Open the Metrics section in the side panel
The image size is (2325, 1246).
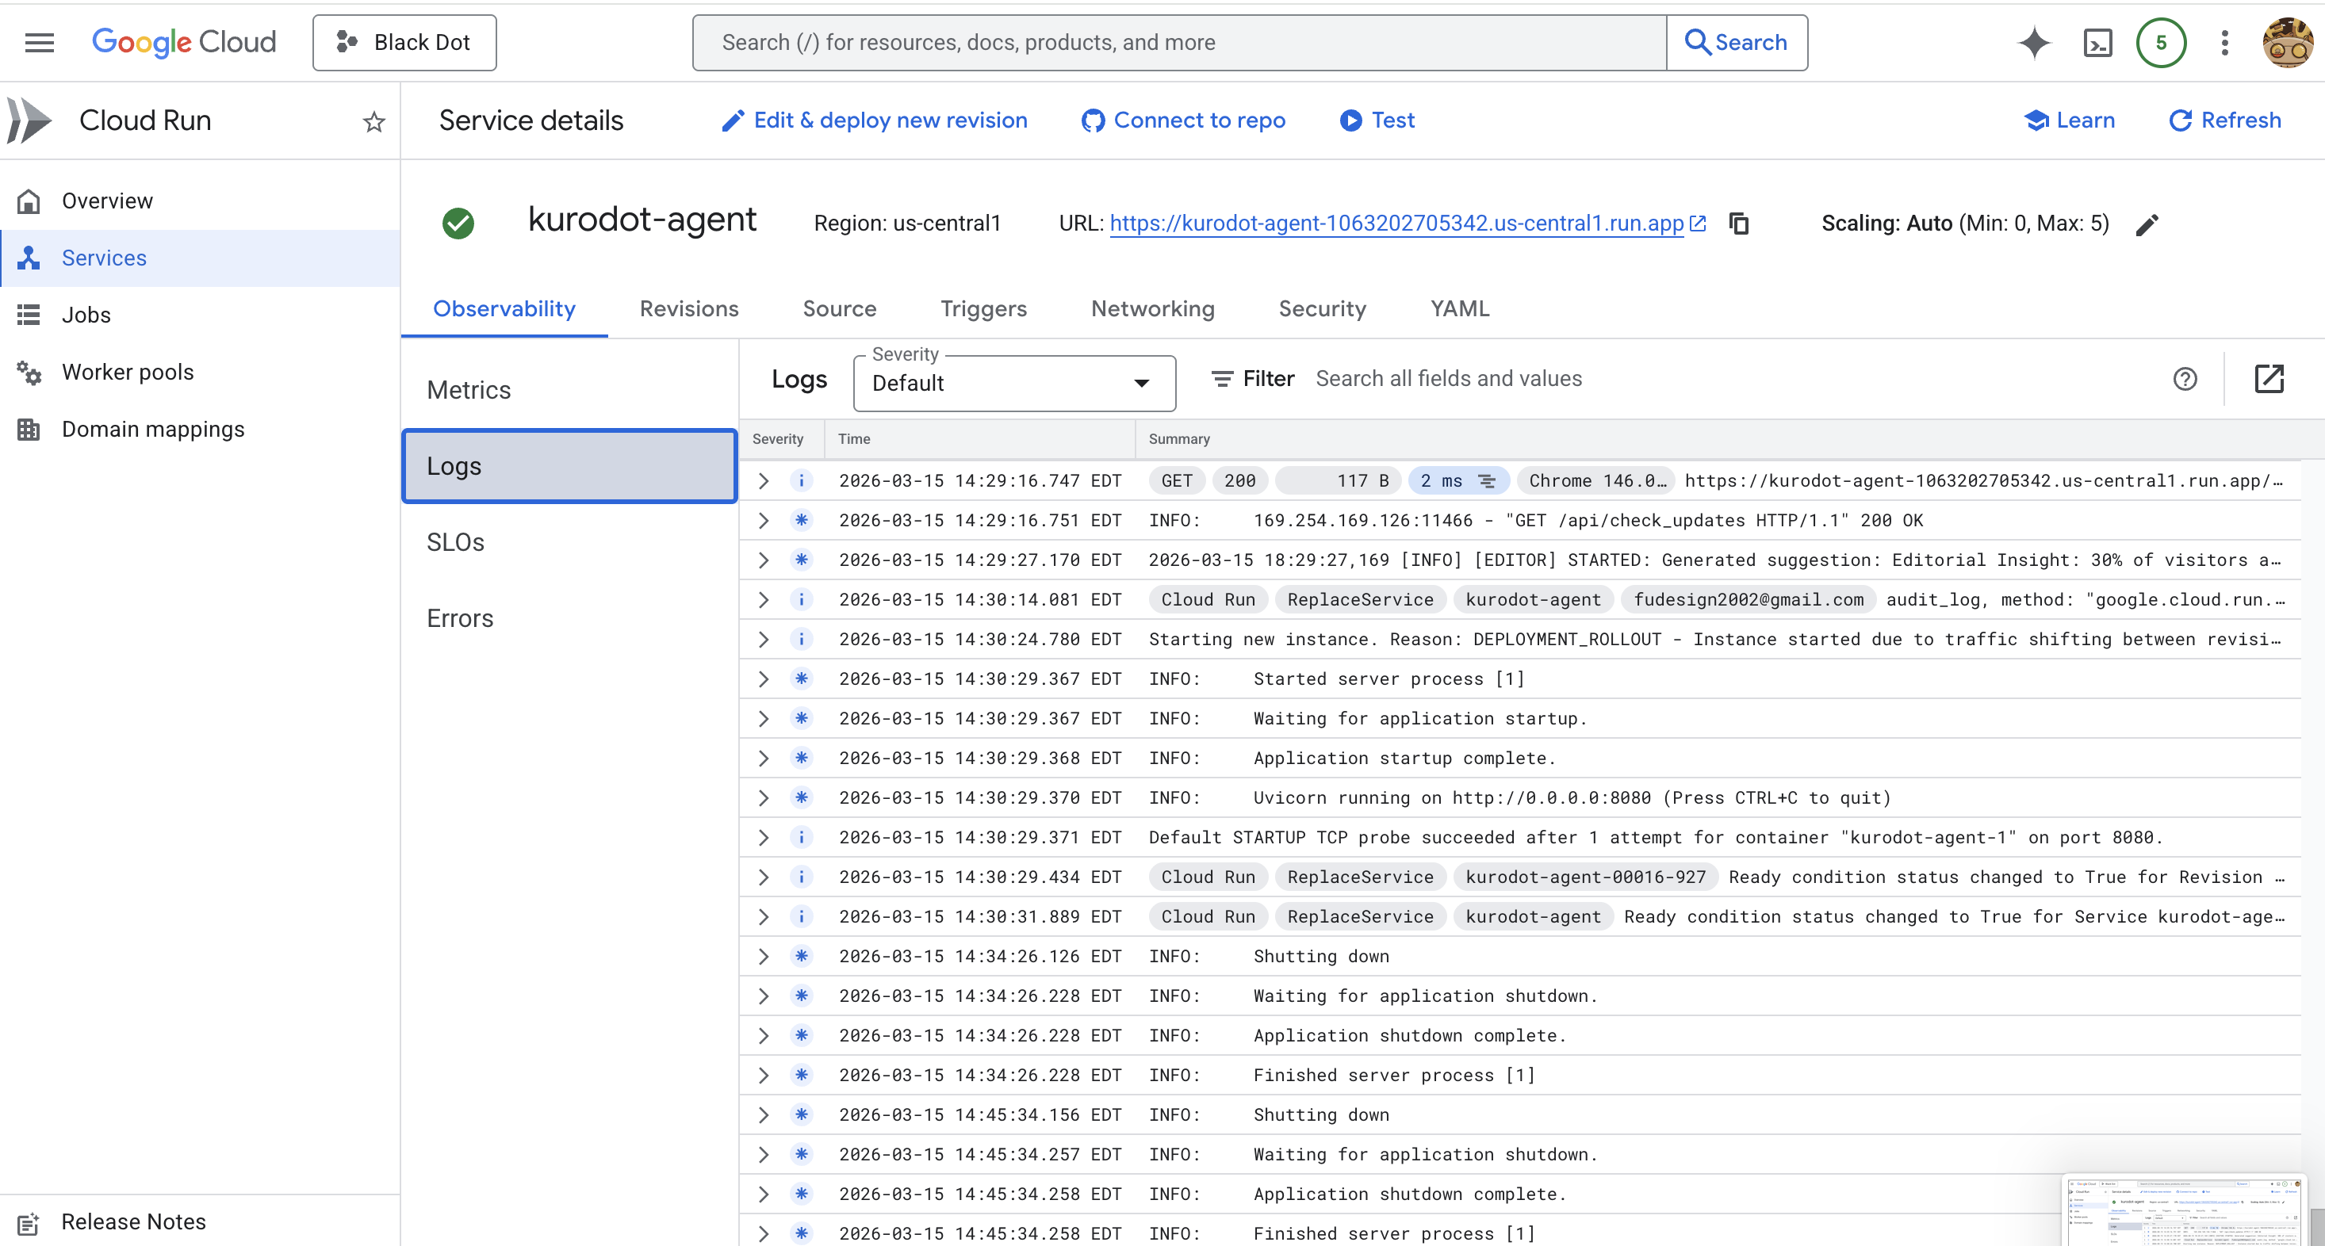click(469, 390)
